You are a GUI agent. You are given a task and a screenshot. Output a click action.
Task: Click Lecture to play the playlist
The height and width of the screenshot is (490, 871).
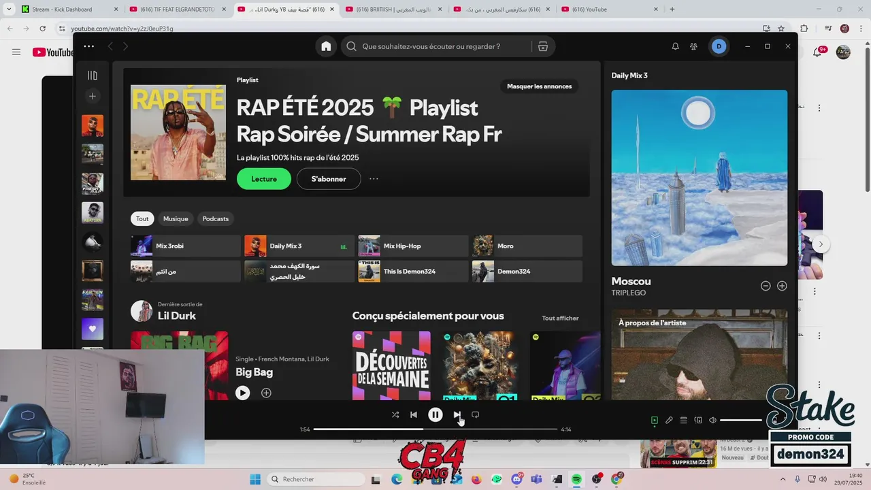pos(264,179)
